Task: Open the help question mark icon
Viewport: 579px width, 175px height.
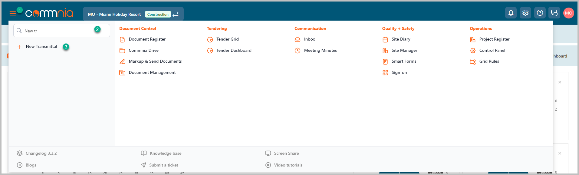Action: point(540,13)
